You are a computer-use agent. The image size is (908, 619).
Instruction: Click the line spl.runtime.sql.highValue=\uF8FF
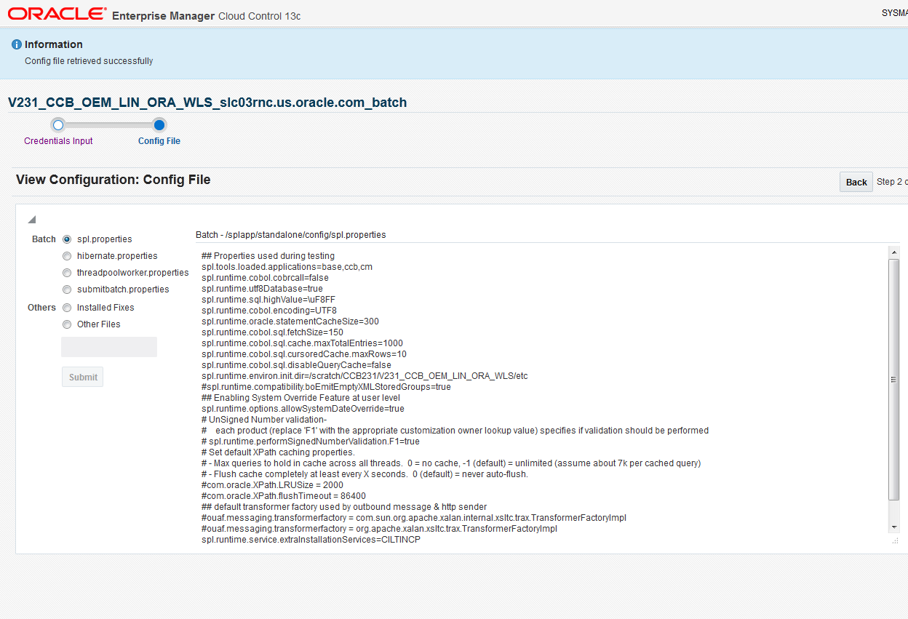(268, 300)
